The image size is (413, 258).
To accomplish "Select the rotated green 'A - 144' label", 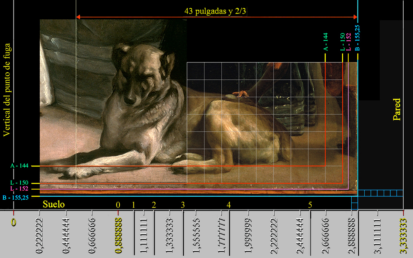I will point(326,42).
